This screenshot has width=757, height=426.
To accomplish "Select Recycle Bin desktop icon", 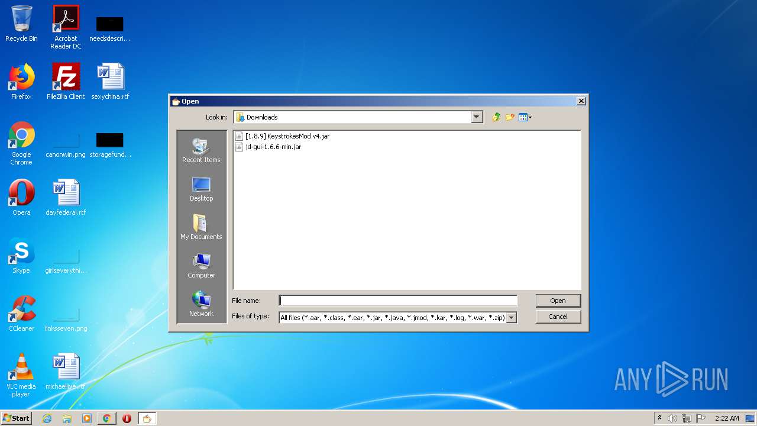I will click(21, 24).
